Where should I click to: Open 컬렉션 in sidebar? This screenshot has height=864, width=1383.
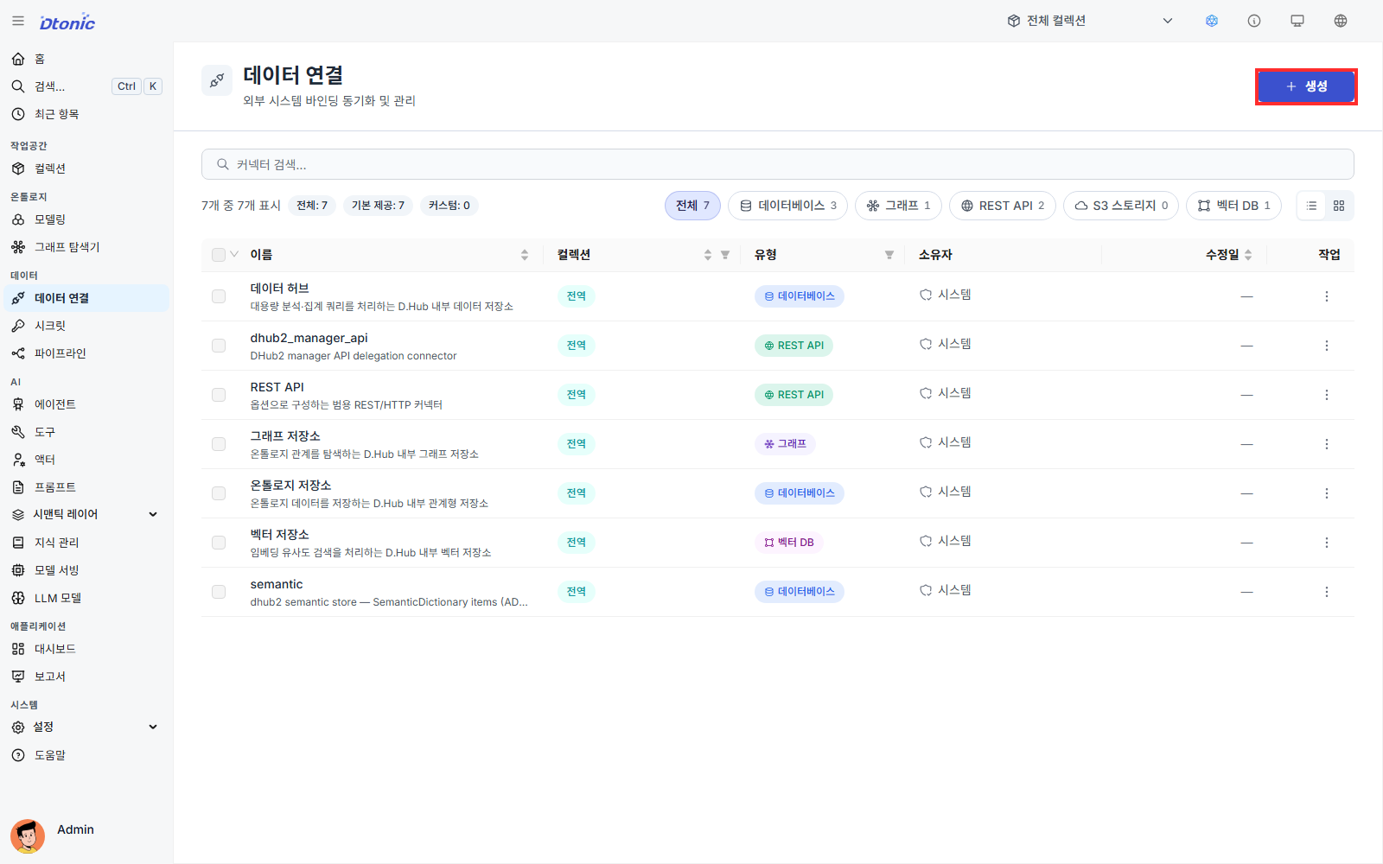click(86, 168)
